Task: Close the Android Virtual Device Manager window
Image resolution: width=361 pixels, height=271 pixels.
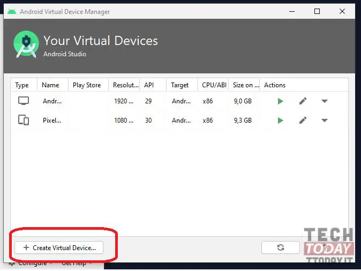Action: coord(342,11)
